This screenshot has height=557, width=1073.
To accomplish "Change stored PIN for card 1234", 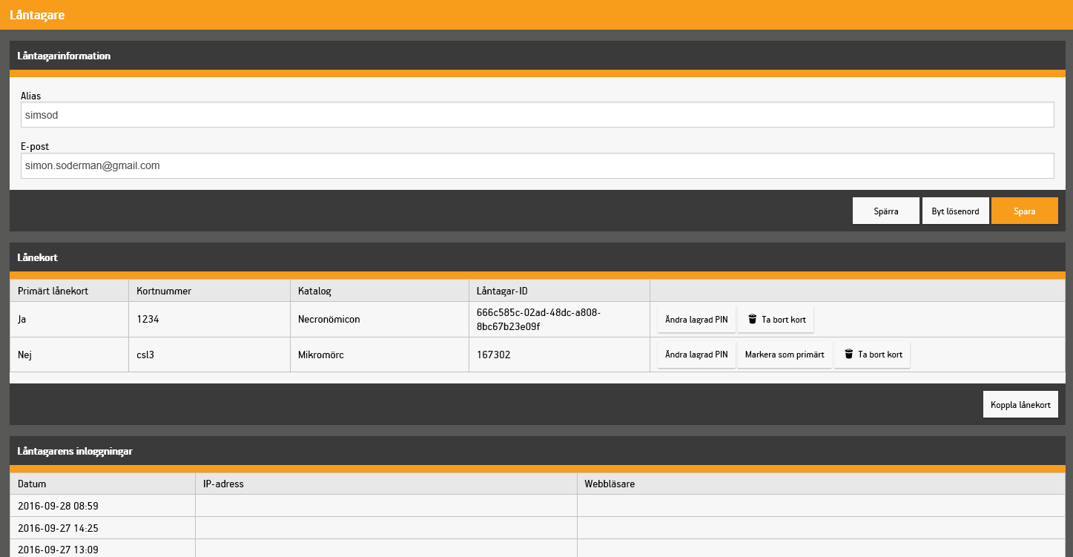I will click(696, 320).
